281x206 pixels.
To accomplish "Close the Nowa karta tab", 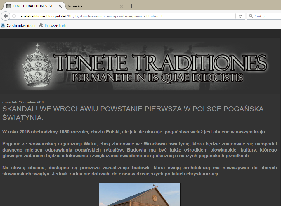I will click(x=122, y=6).
